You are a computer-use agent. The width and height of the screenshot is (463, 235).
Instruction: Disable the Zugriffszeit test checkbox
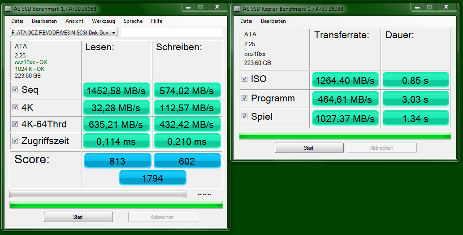click(15, 141)
